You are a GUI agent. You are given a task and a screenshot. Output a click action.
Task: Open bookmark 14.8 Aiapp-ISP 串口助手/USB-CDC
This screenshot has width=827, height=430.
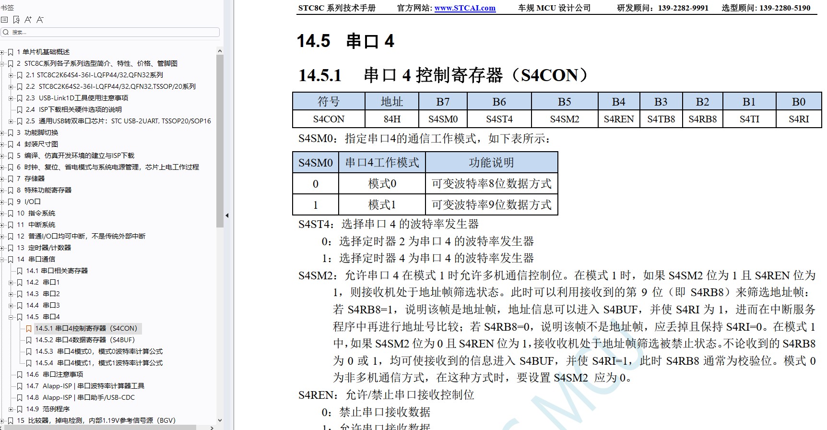[x=80, y=397]
